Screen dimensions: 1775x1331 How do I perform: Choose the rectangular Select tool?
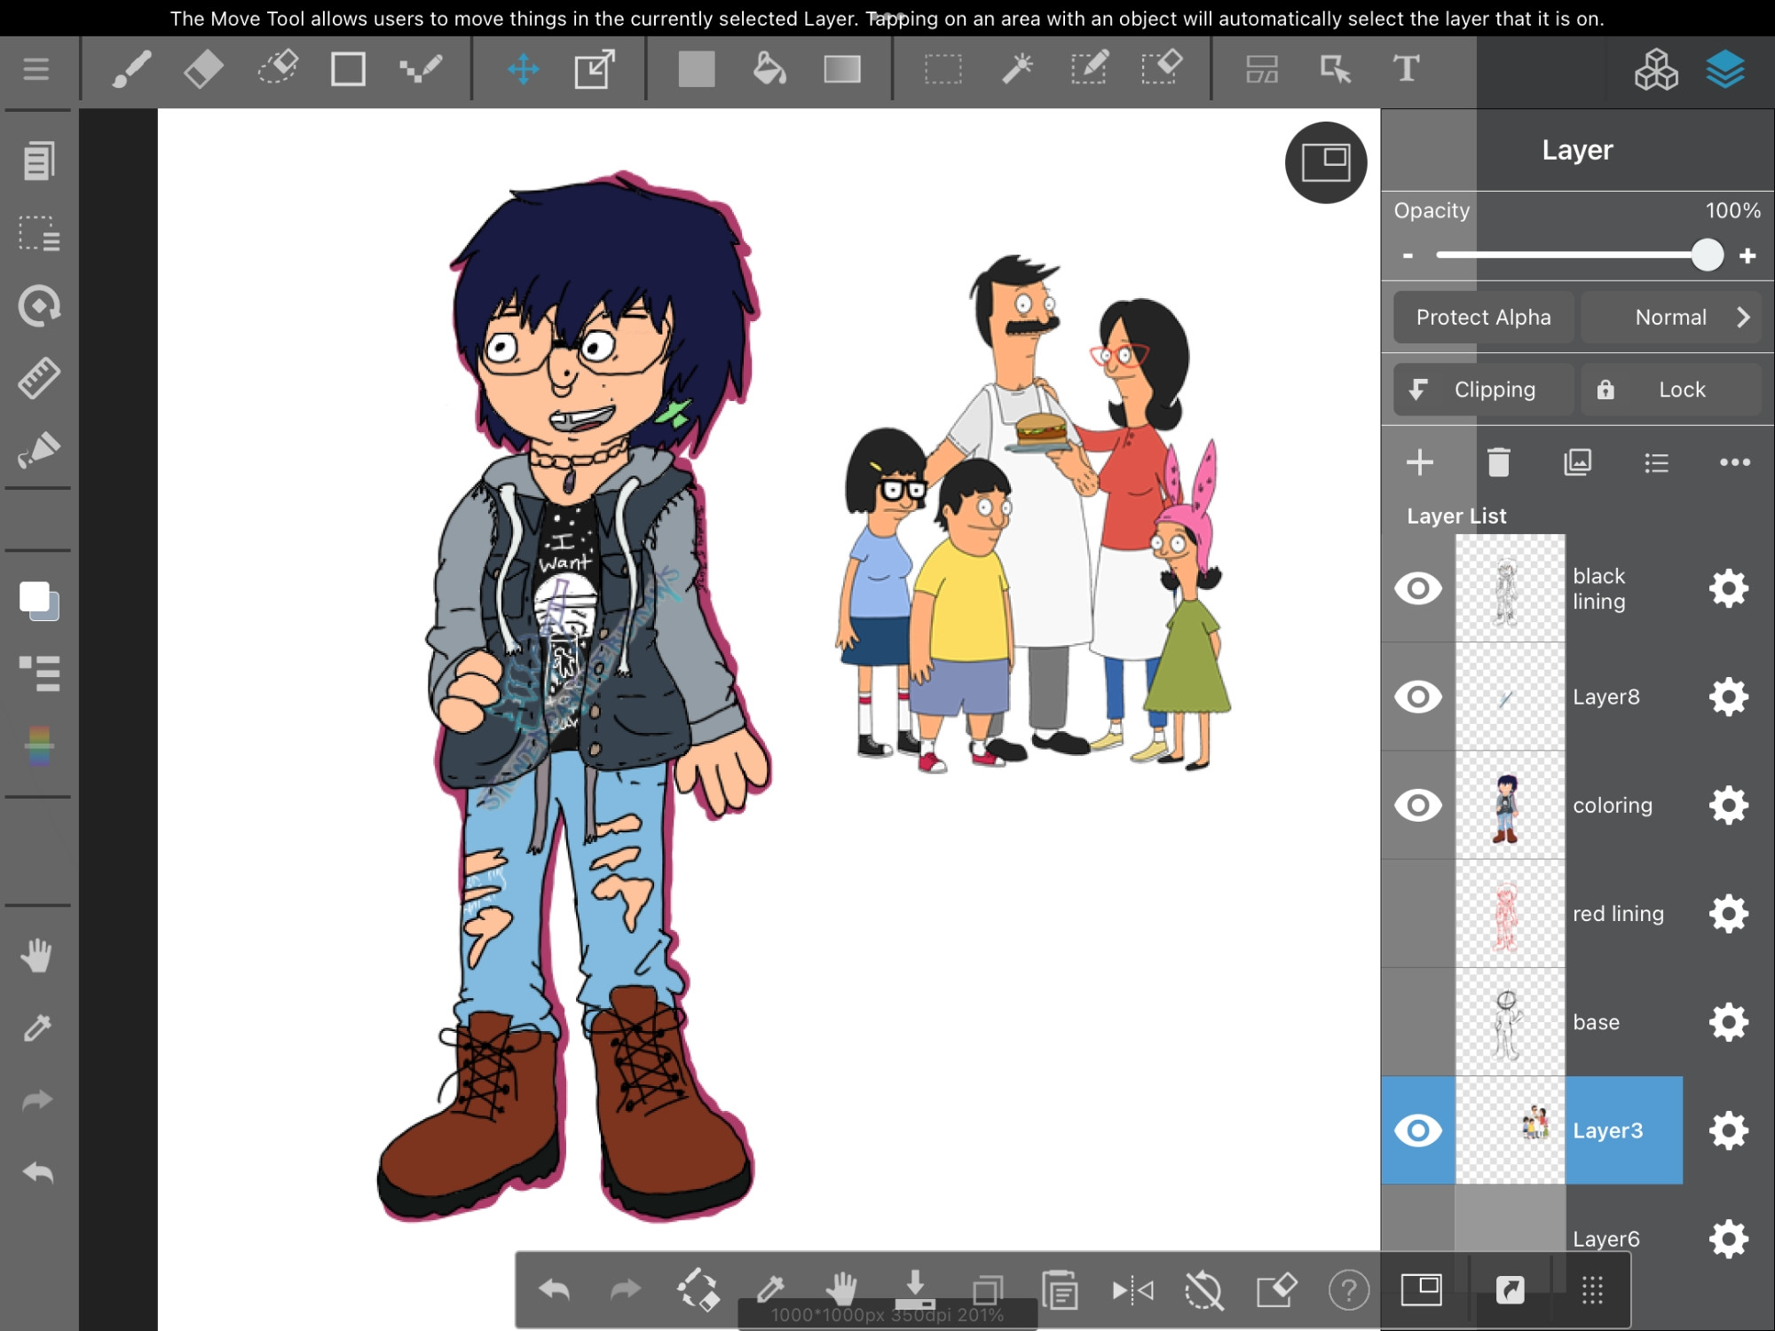click(x=943, y=69)
